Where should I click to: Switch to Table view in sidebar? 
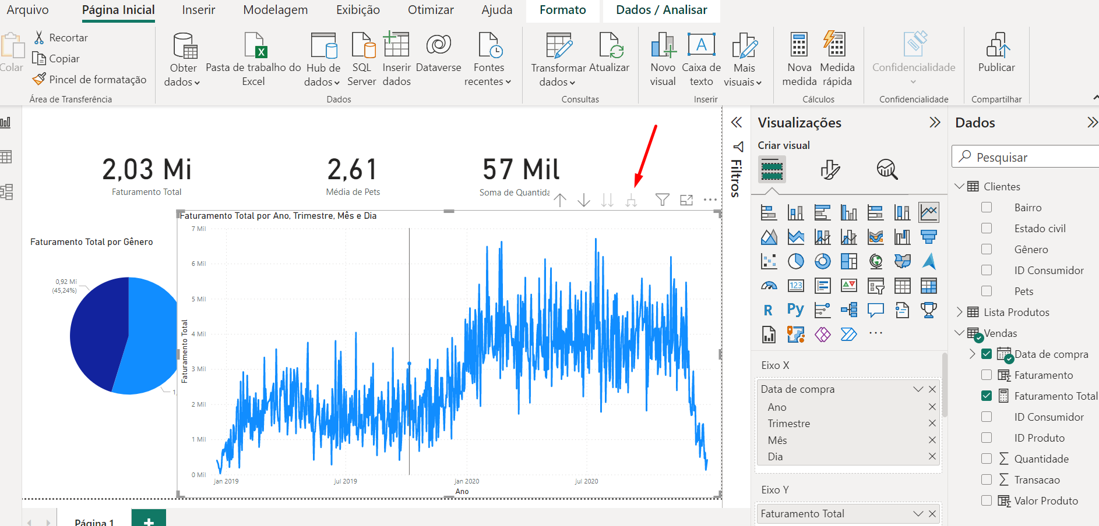point(6,157)
